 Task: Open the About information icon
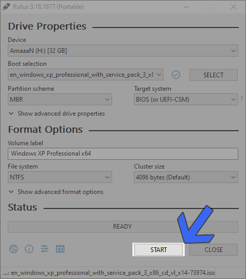click(29, 249)
